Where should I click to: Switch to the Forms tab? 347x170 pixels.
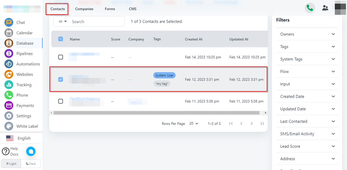pyautogui.click(x=110, y=9)
